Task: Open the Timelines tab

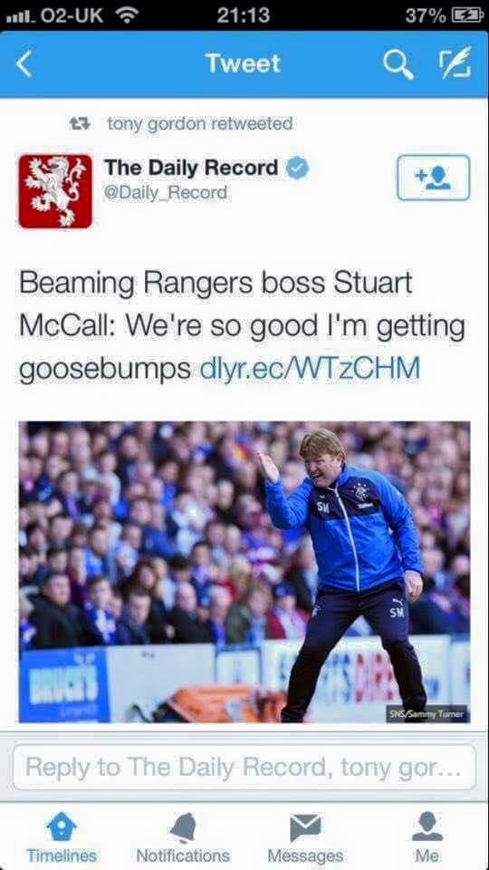Action: [x=62, y=837]
